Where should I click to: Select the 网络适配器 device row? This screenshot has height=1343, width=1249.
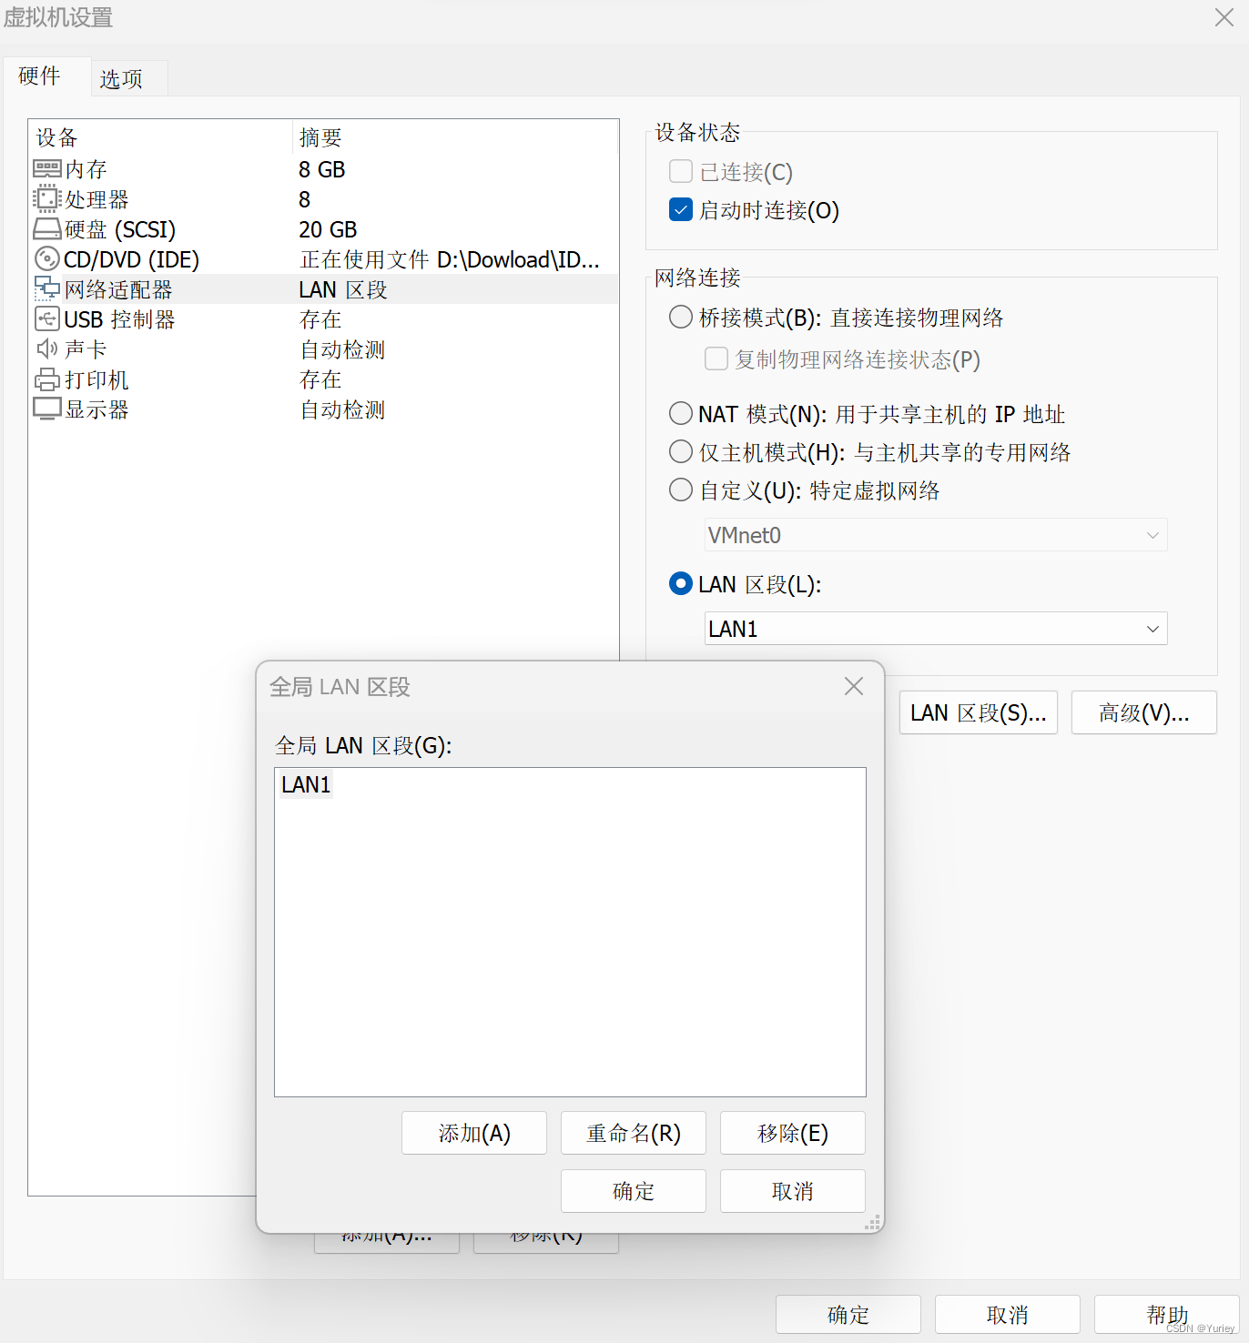[x=324, y=289]
